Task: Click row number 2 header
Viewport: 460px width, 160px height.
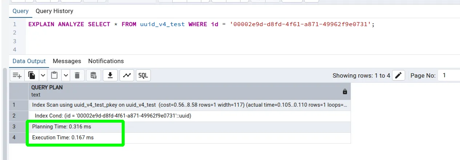Action: click(x=19, y=116)
